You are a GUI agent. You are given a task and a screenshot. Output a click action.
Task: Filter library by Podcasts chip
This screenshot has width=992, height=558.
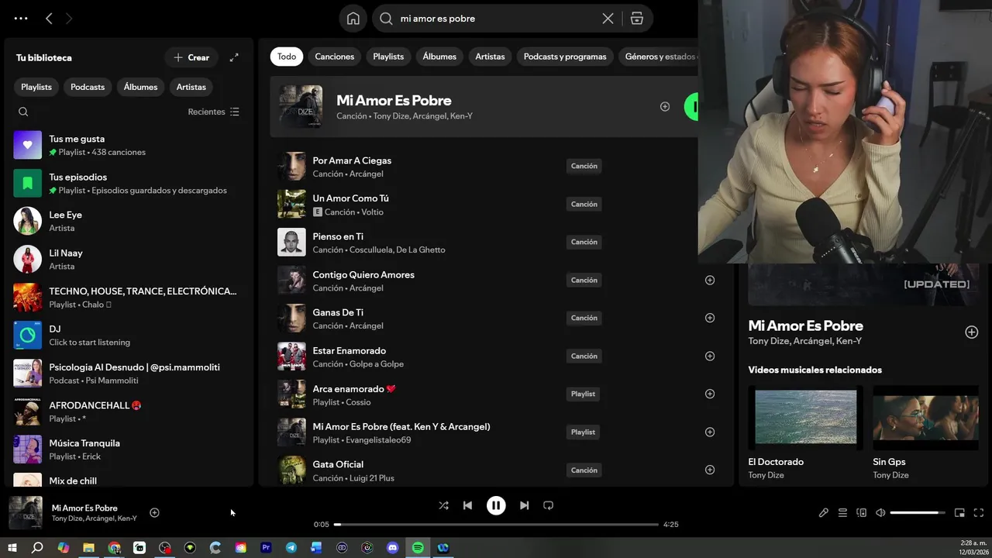tap(88, 87)
